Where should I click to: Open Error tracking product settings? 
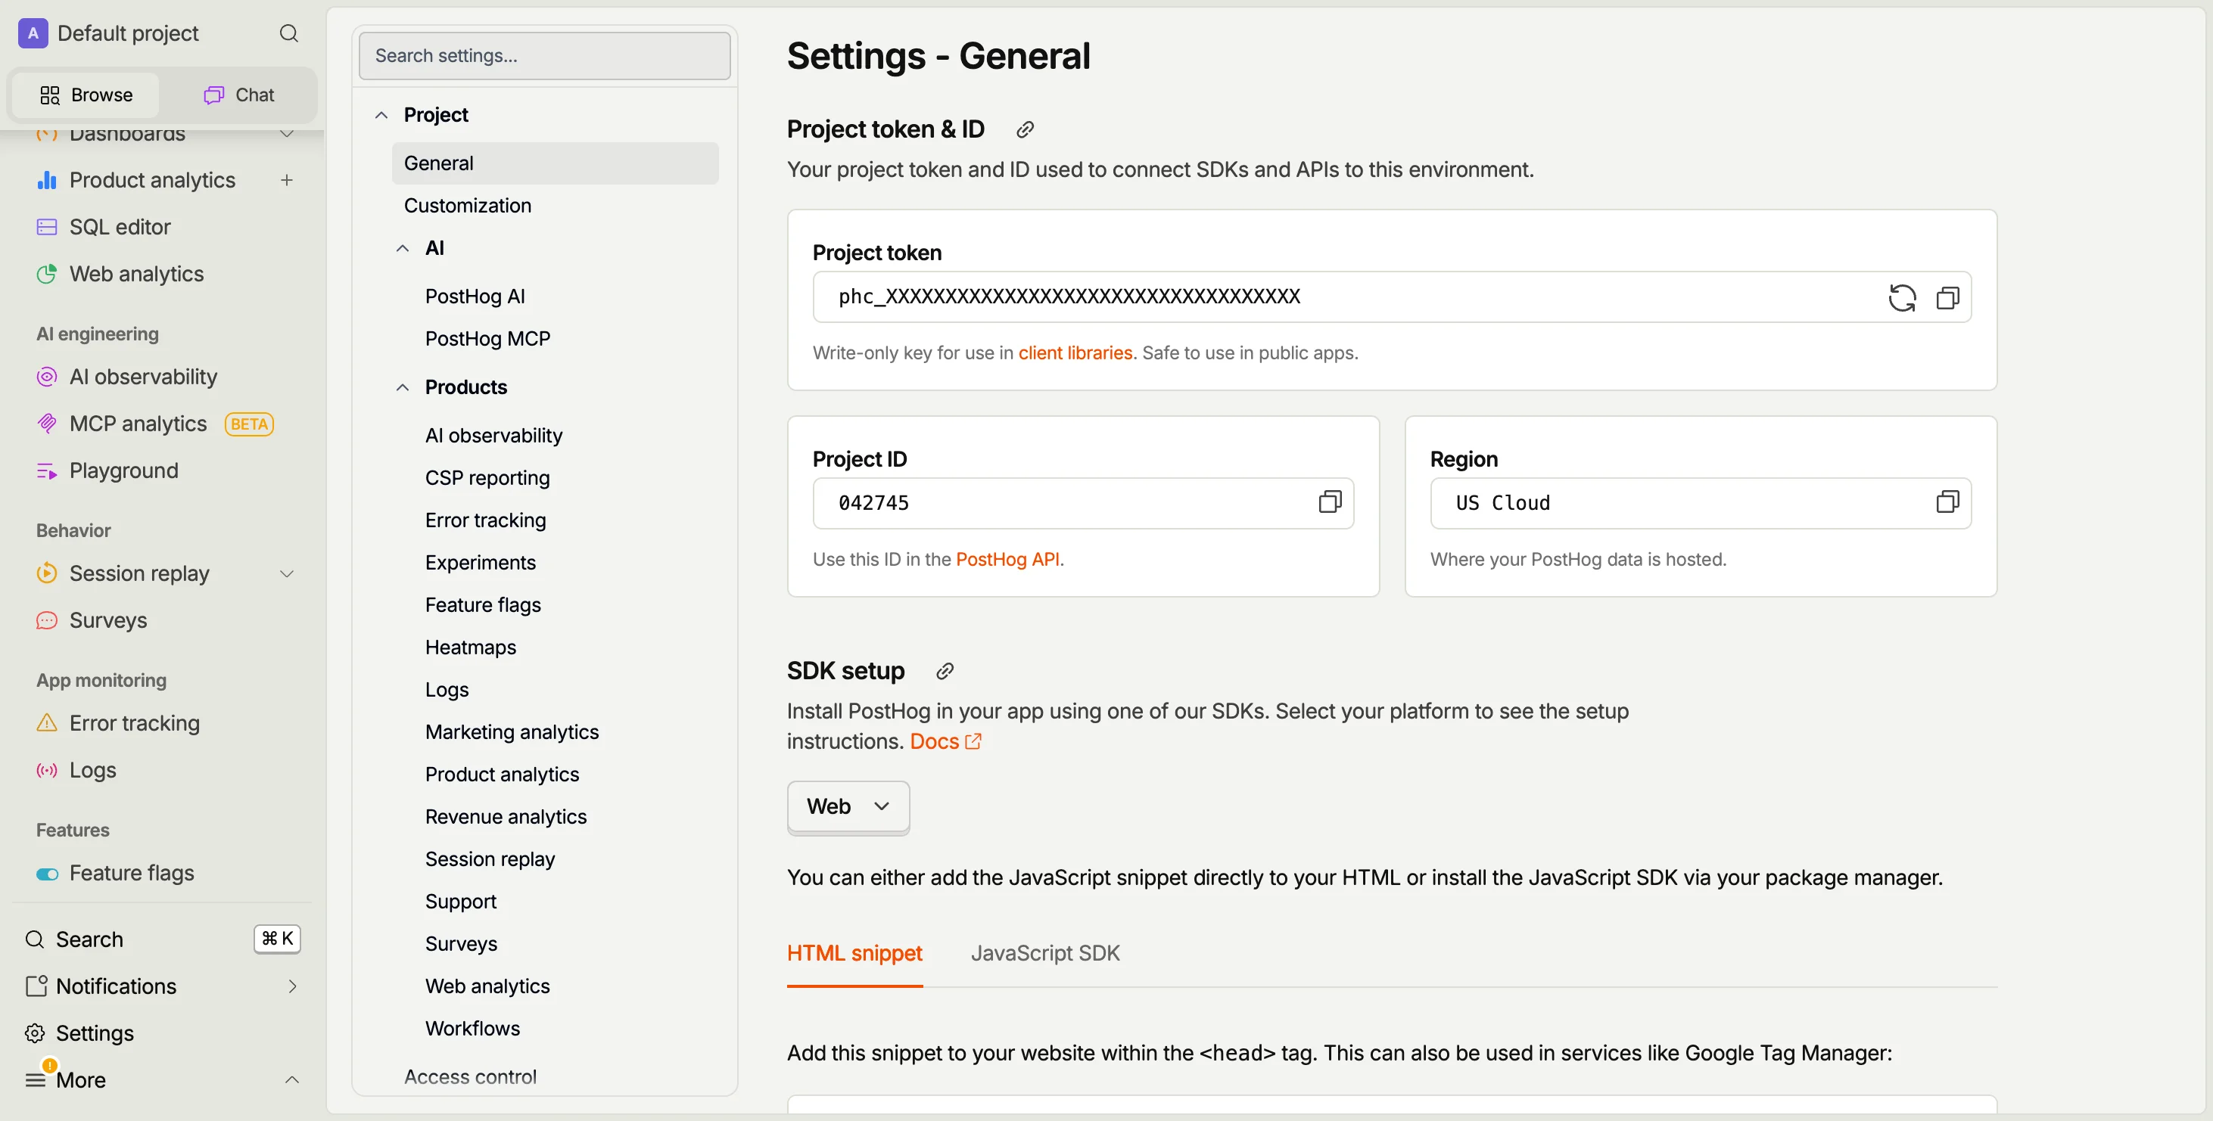pos(485,520)
